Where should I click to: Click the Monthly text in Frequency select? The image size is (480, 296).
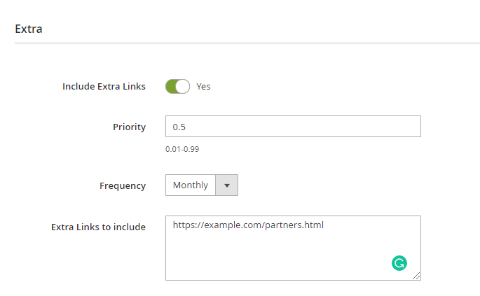tap(191, 185)
